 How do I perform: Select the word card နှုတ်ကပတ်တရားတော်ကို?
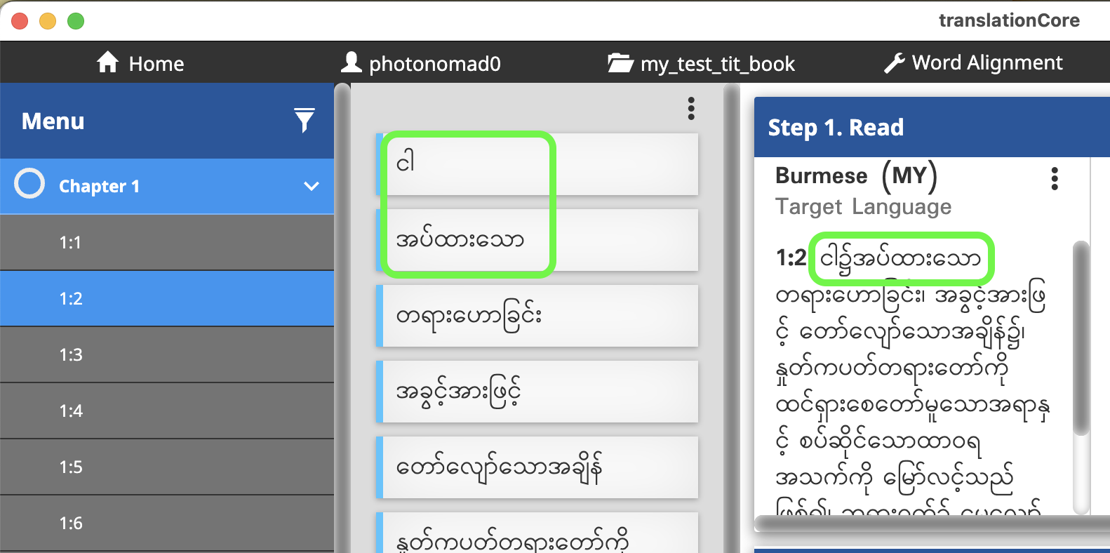[537, 533]
